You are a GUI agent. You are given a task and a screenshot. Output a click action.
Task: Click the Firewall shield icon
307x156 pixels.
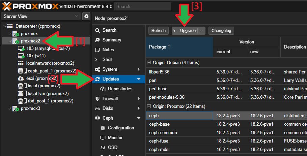[97, 99]
